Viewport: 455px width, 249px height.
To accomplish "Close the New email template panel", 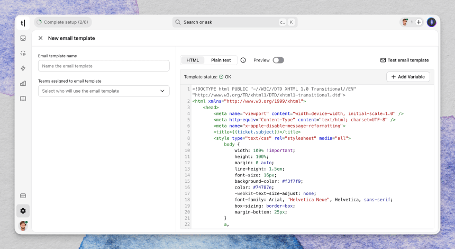I will 41,38.
